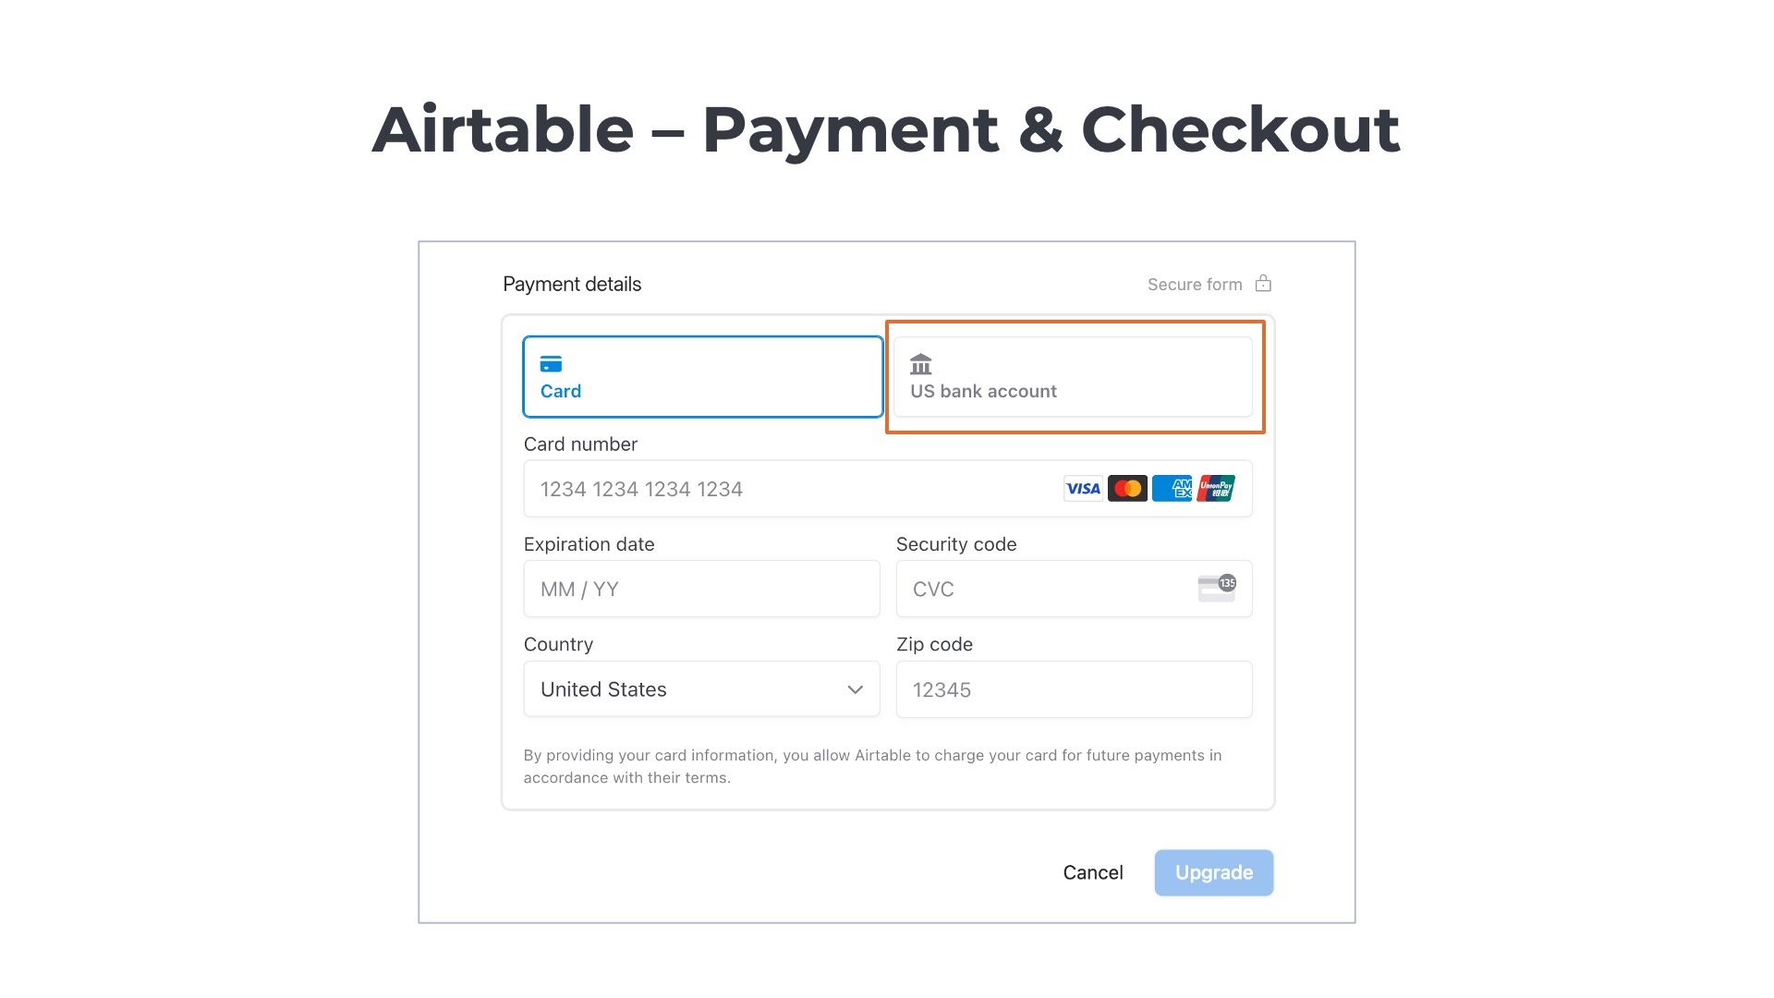Select the Card payment method option

[x=702, y=376]
